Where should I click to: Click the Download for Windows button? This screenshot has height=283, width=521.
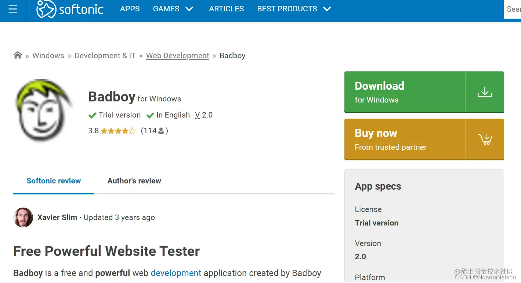tap(405, 92)
